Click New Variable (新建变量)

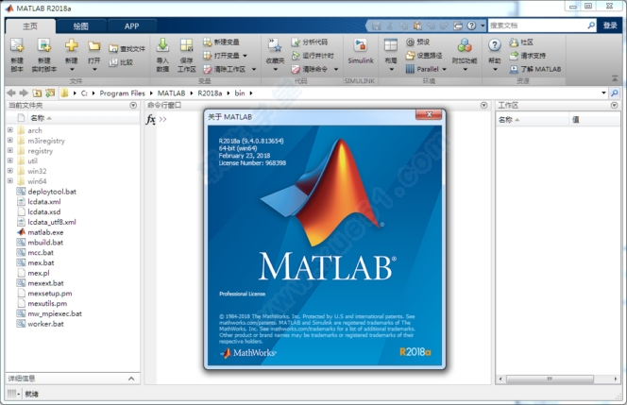tap(221, 42)
